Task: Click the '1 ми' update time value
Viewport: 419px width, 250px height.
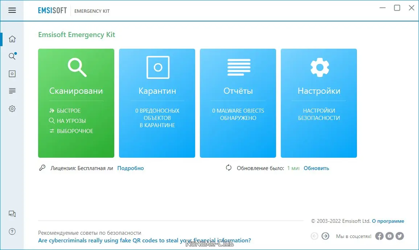Action: click(293, 168)
